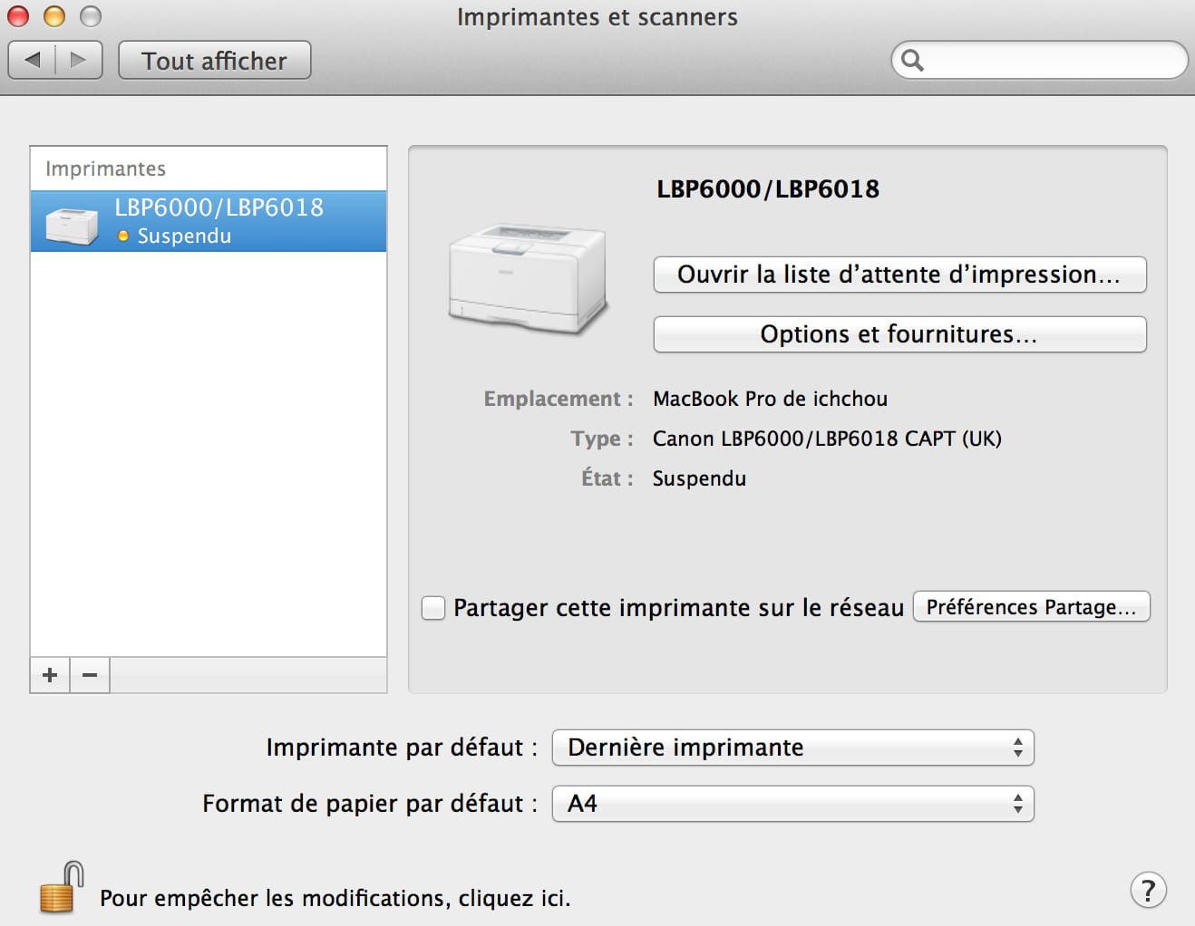Viewport: 1195px width, 926px height.
Task: Open the Imprimante par défaut dropdown
Action: [792, 748]
